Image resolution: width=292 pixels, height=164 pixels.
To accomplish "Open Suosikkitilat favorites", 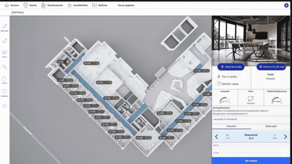I will coord(78,5).
